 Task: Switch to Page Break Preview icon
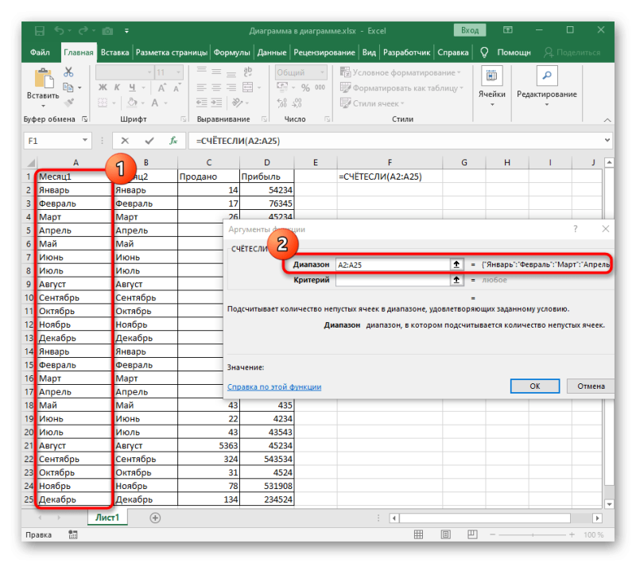pos(472,534)
